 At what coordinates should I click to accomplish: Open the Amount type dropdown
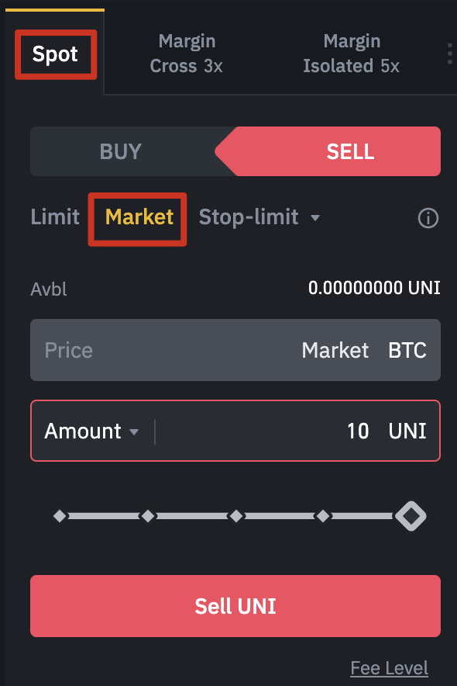coord(91,431)
